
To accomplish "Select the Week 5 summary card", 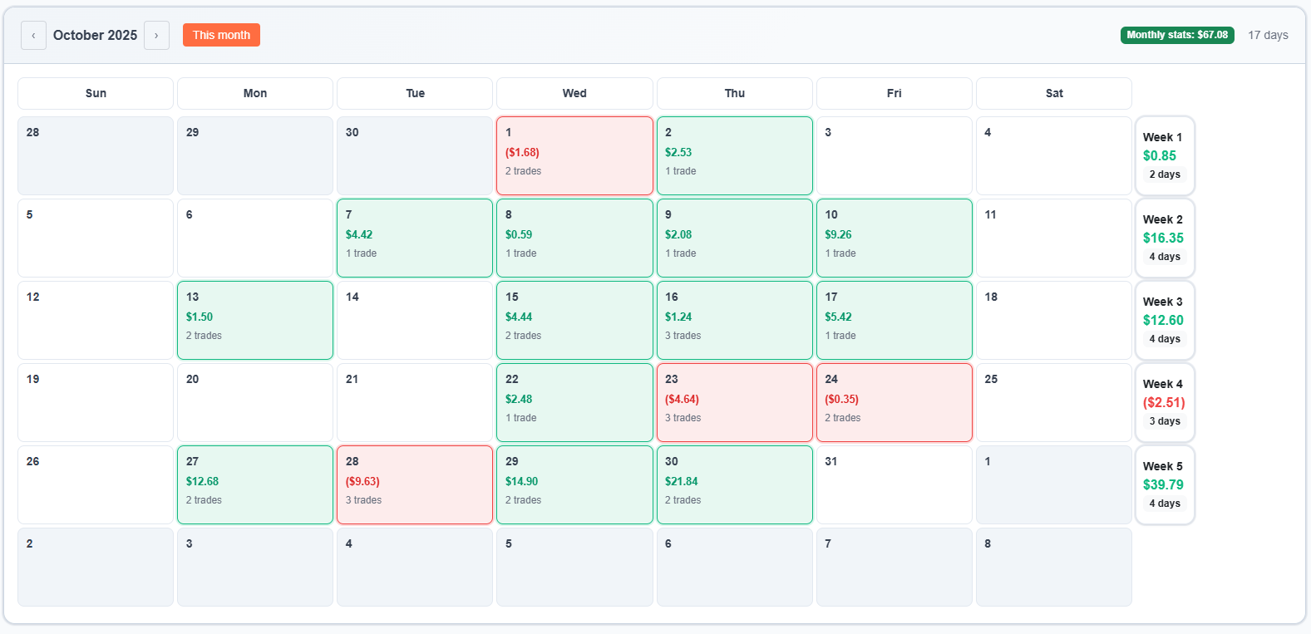I will click(x=1164, y=484).
